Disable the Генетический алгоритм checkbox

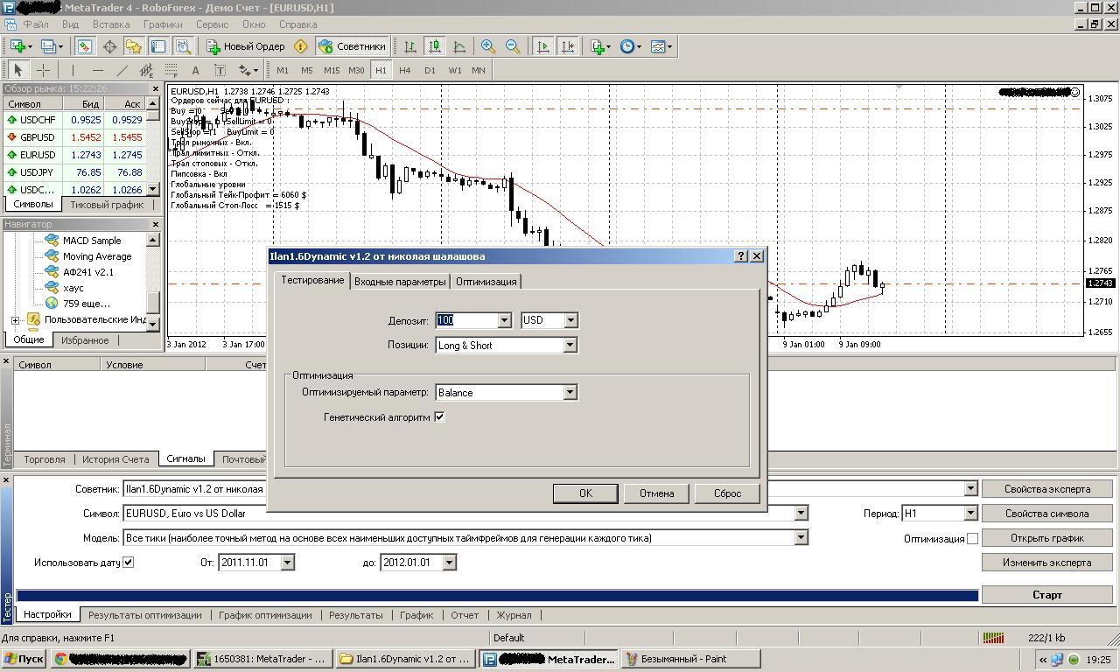pos(439,417)
